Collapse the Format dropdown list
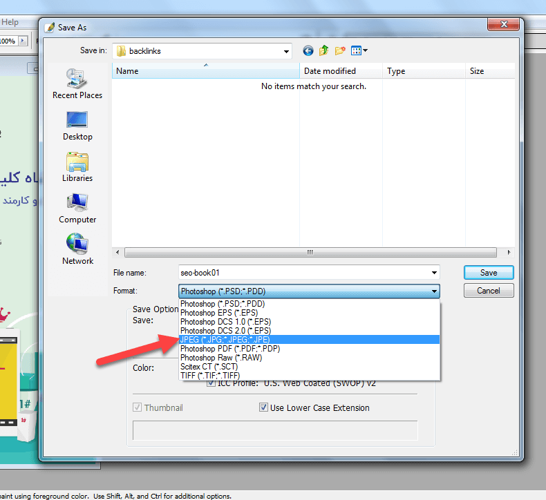The image size is (546, 500). [434, 291]
